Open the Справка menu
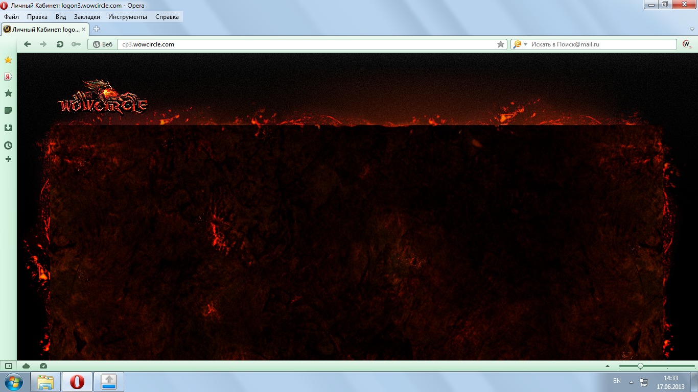Image resolution: width=698 pixels, height=392 pixels. (167, 17)
